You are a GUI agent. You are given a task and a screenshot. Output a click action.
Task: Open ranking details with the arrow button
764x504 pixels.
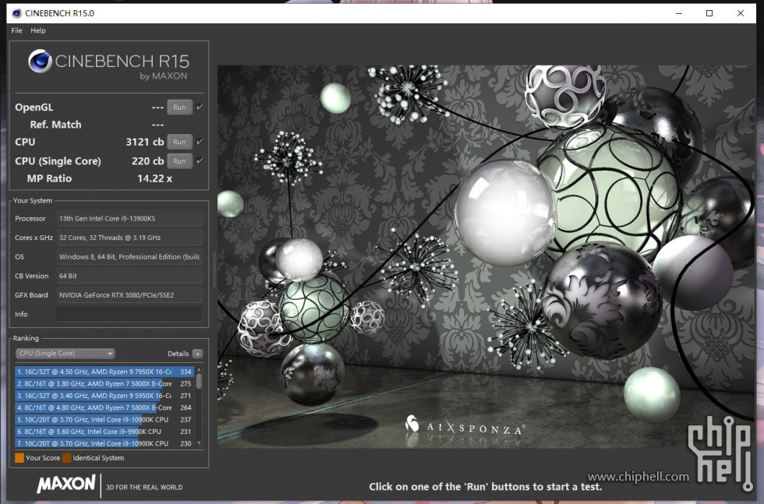tap(197, 354)
